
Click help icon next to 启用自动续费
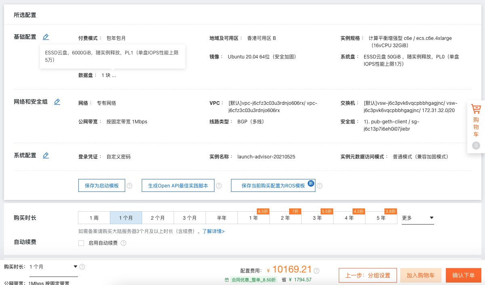pos(124,243)
